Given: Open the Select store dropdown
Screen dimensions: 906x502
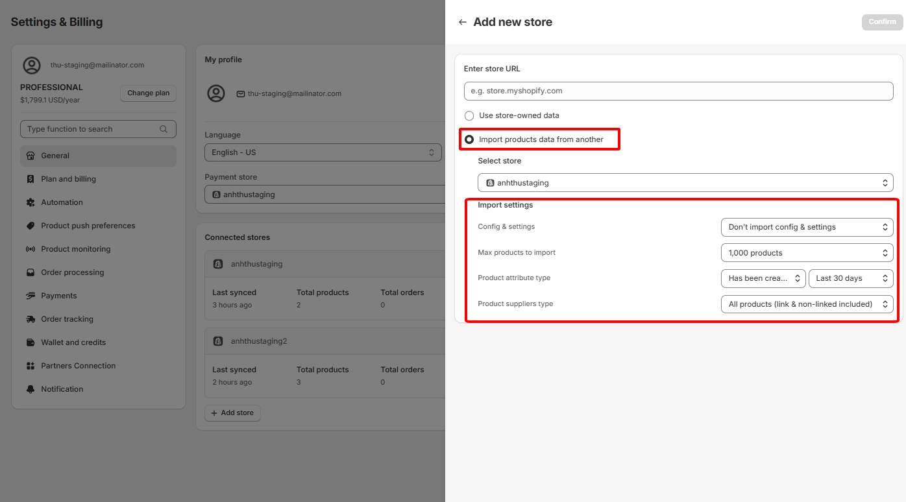Looking at the screenshot, I should point(685,183).
